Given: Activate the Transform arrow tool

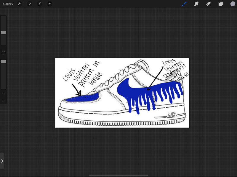Looking at the screenshot, I should 49,4.
